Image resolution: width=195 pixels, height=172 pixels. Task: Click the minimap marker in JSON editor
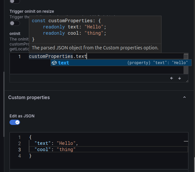coord(186,141)
